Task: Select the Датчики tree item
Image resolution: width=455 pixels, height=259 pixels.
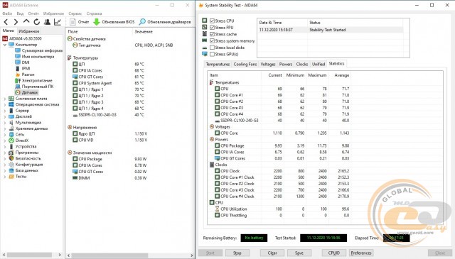Action: 30,92
